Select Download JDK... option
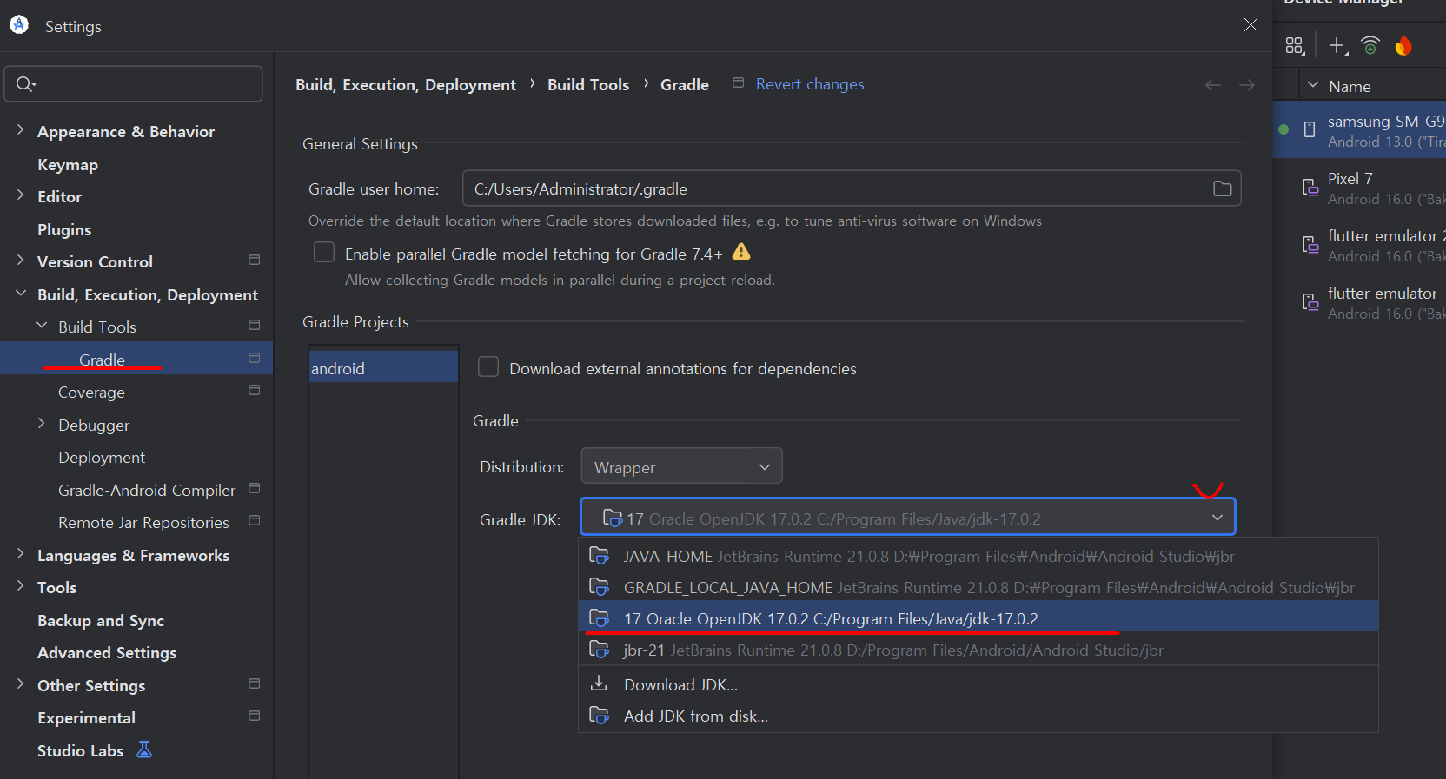The height and width of the screenshot is (779, 1446). [978, 684]
